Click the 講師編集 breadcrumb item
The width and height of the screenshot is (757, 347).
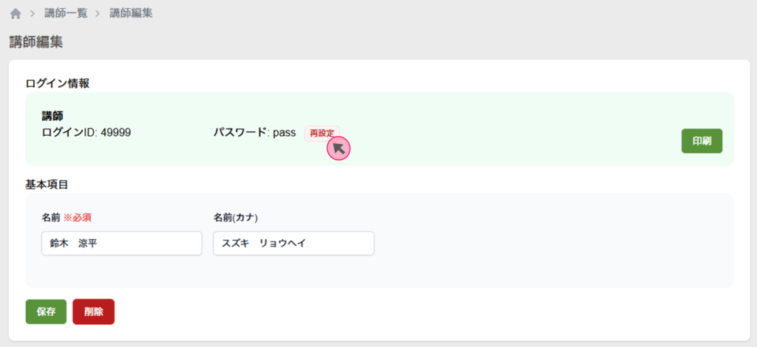pos(131,13)
